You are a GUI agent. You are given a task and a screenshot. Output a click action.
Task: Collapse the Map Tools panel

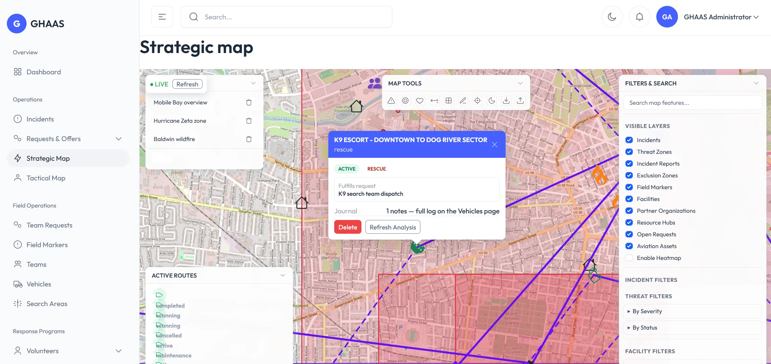520,83
